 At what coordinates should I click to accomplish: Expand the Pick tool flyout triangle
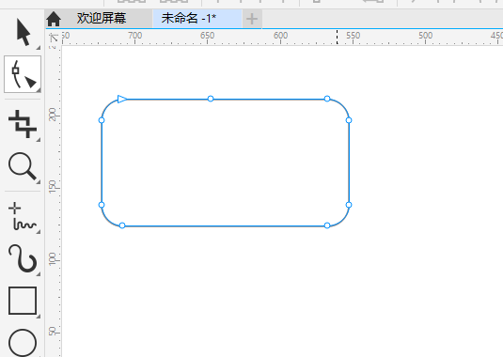coord(39,47)
